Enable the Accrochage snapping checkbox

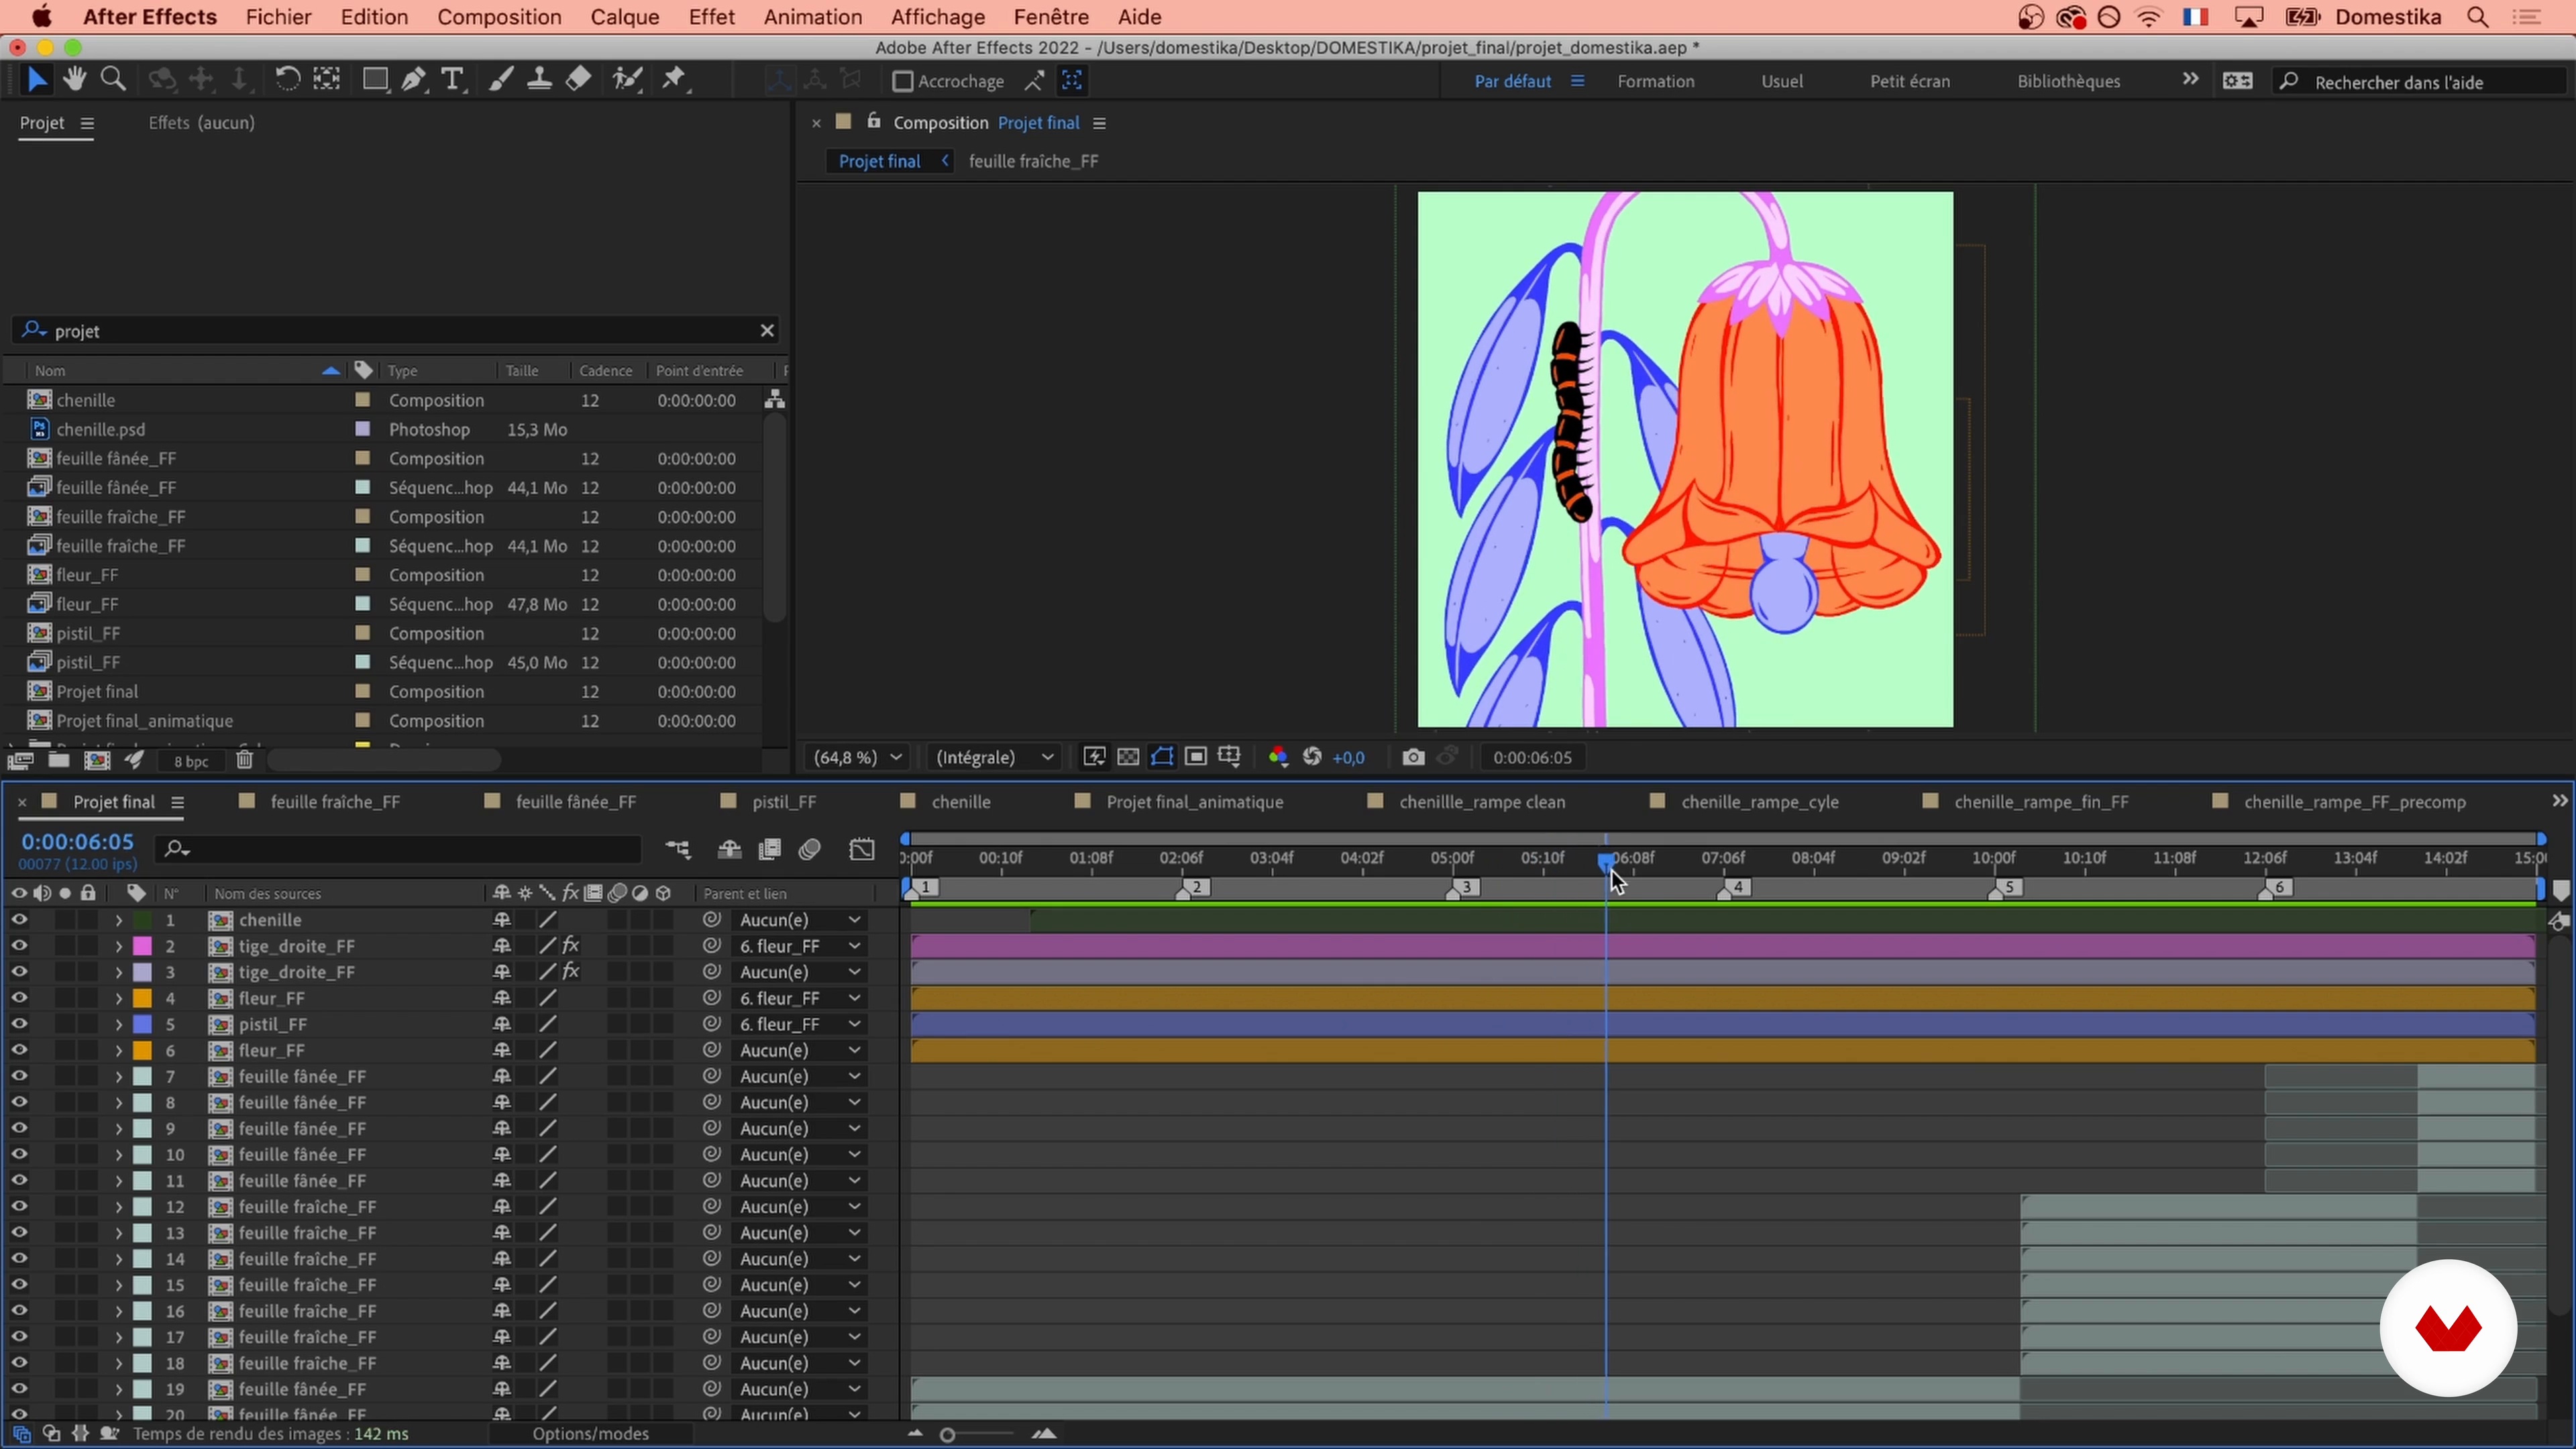[x=902, y=81]
